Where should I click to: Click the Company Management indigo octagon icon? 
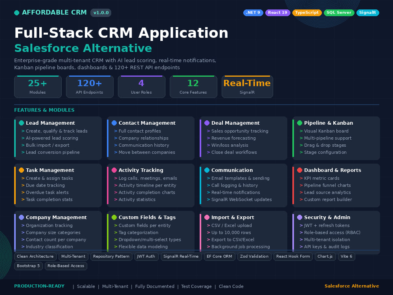(21, 217)
